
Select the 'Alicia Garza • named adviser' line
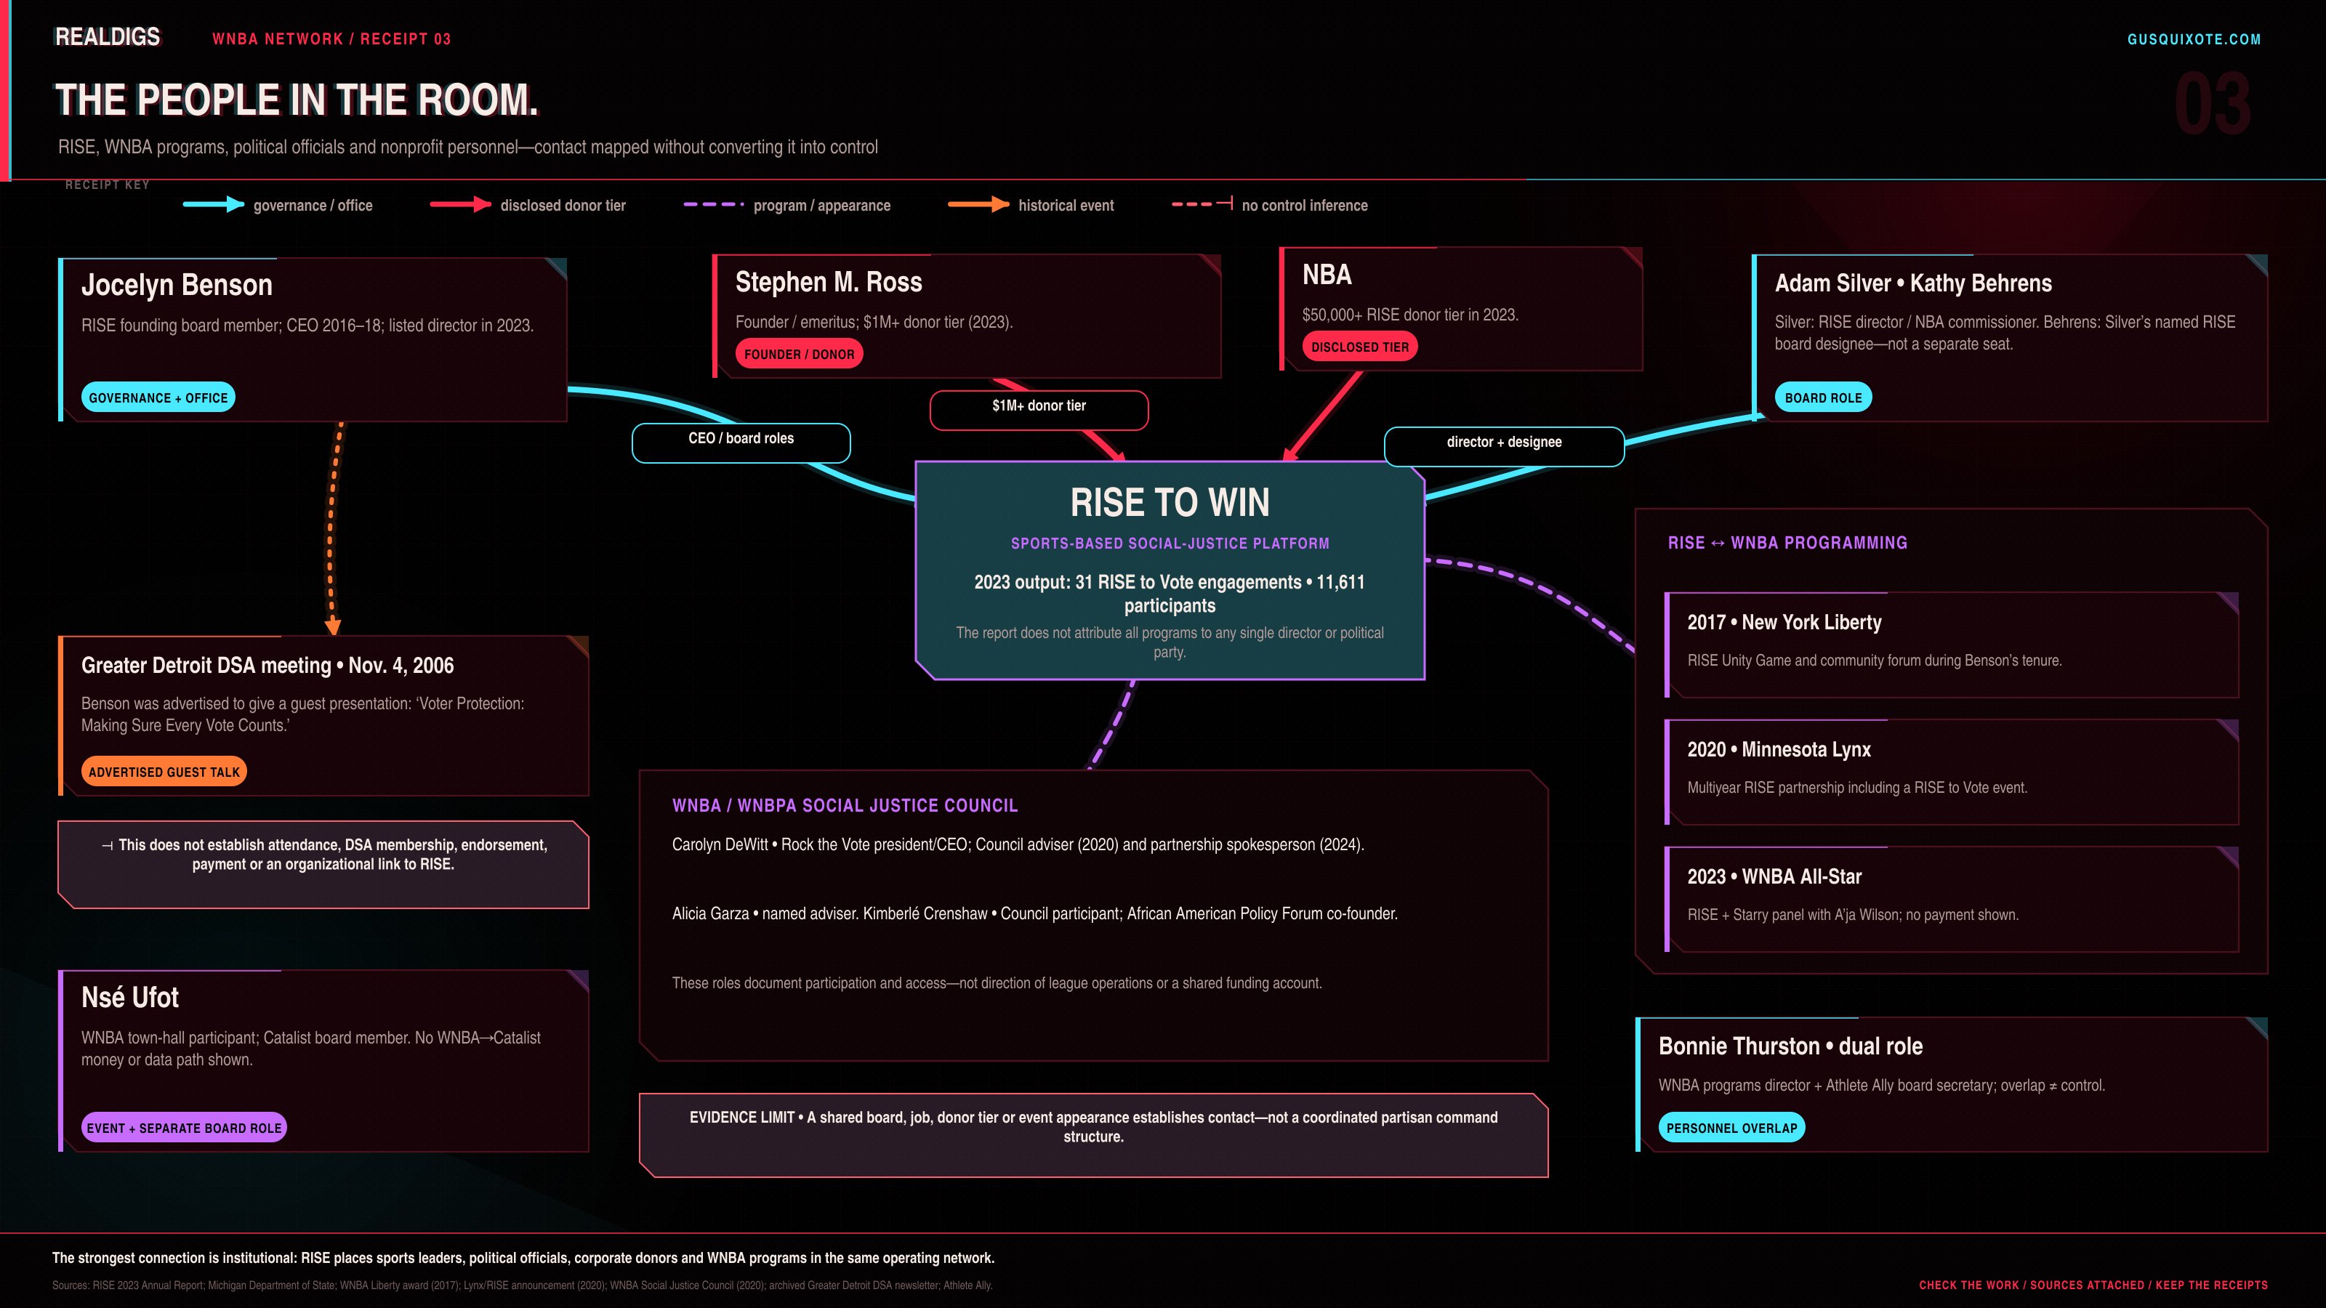click(1035, 913)
